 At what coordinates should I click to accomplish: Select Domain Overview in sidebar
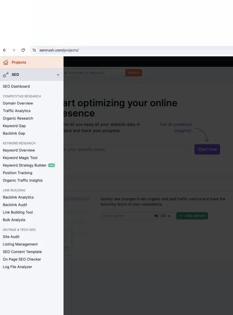[18, 103]
